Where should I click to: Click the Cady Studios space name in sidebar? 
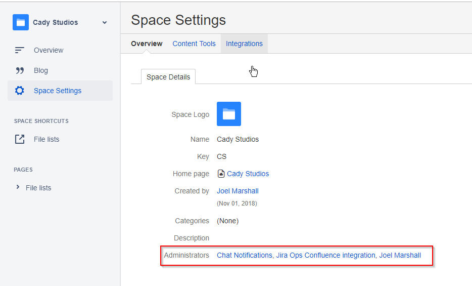pyautogui.click(x=56, y=22)
